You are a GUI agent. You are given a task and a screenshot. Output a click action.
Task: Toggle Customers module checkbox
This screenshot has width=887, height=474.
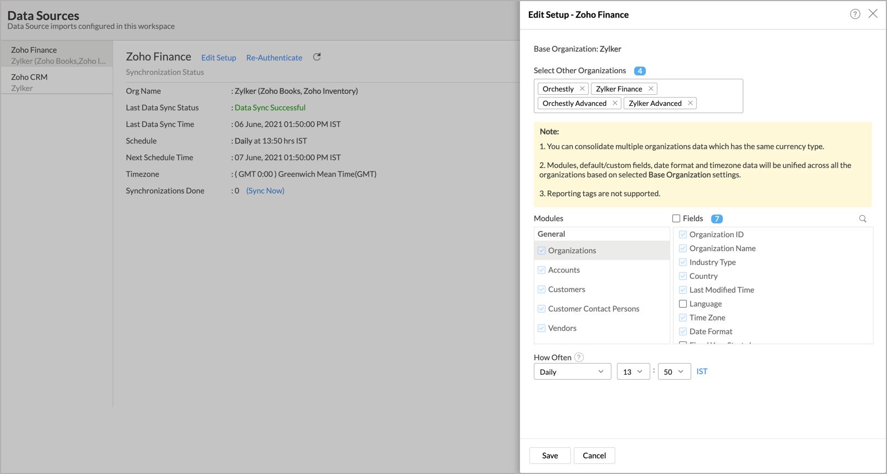[542, 289]
